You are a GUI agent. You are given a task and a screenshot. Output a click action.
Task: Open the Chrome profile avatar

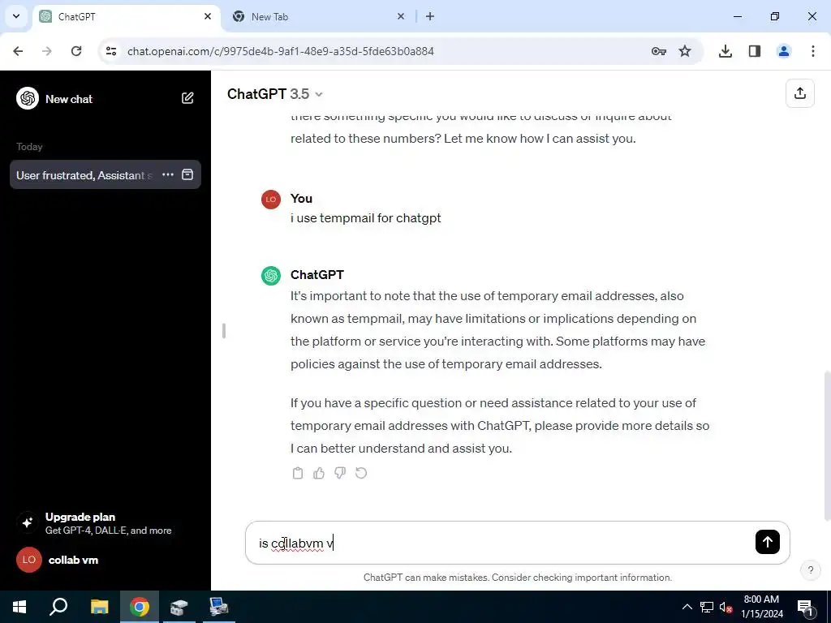pyautogui.click(x=783, y=51)
